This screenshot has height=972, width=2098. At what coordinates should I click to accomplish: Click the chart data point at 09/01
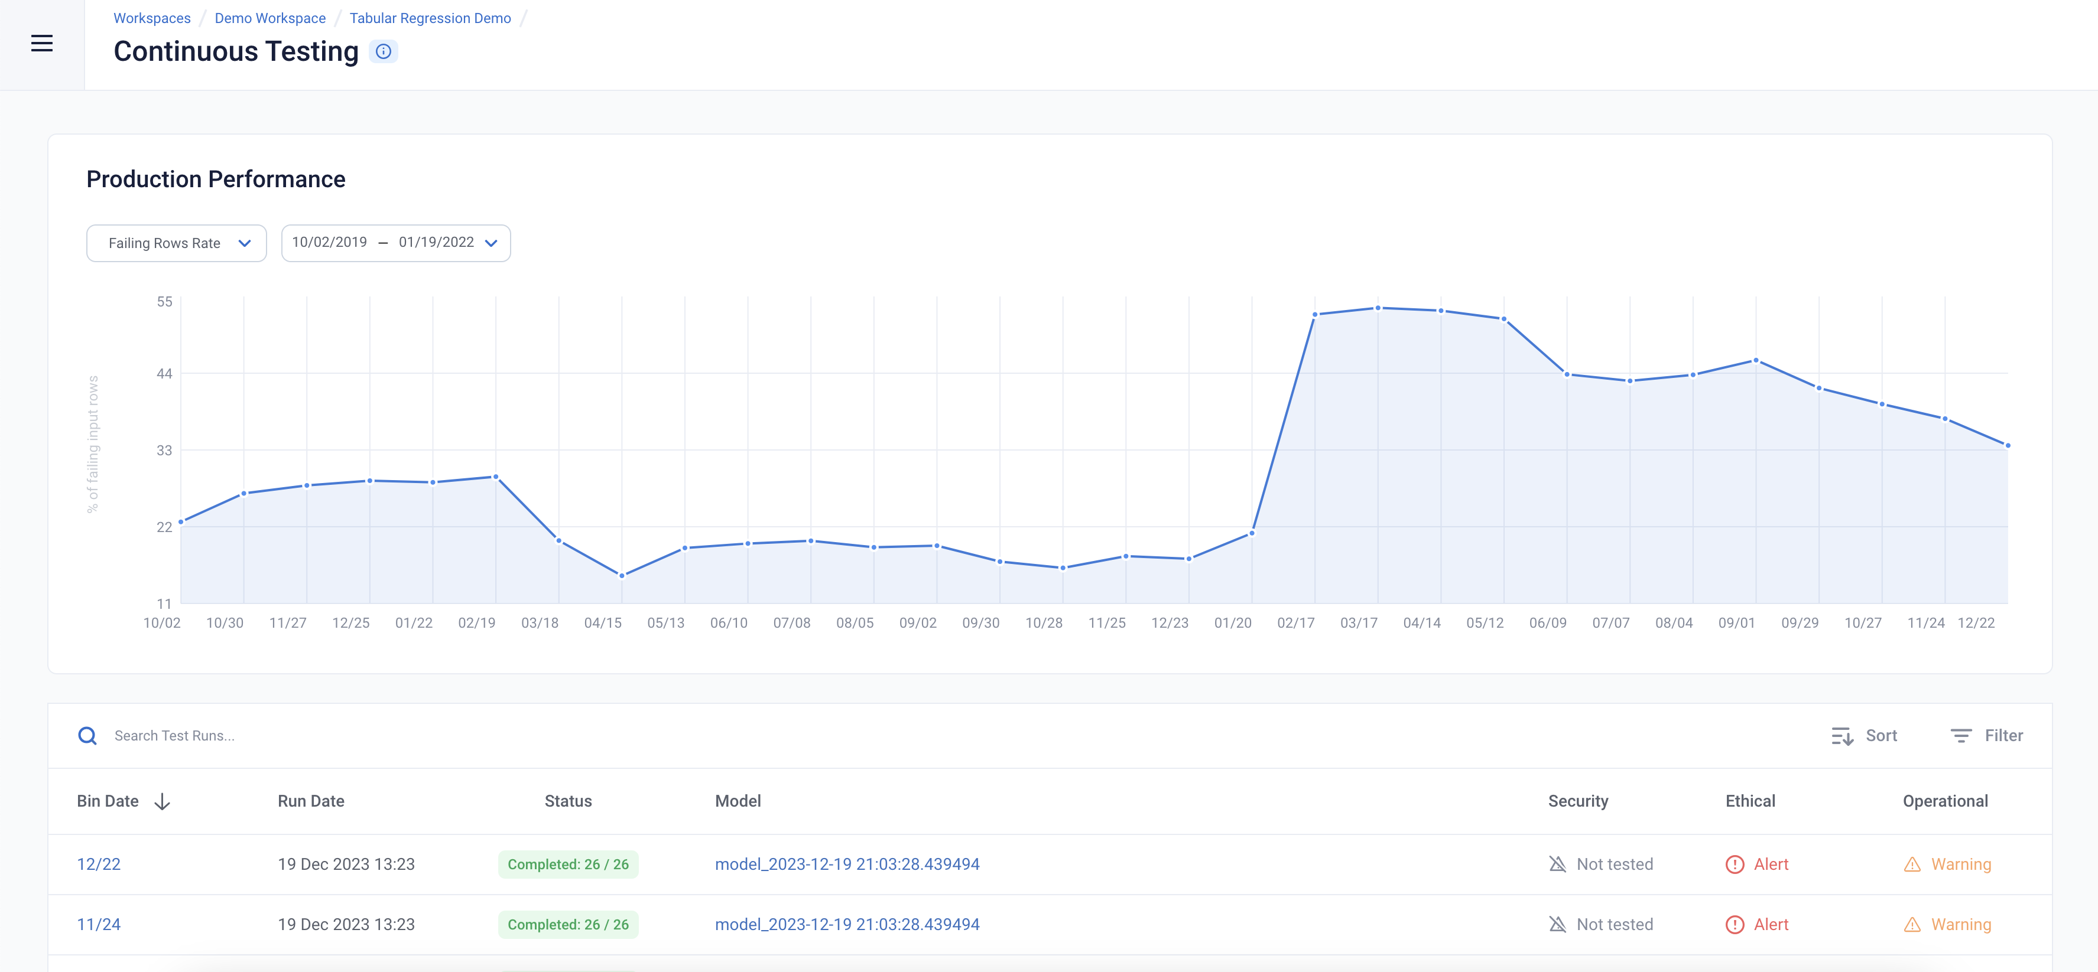[1756, 360]
